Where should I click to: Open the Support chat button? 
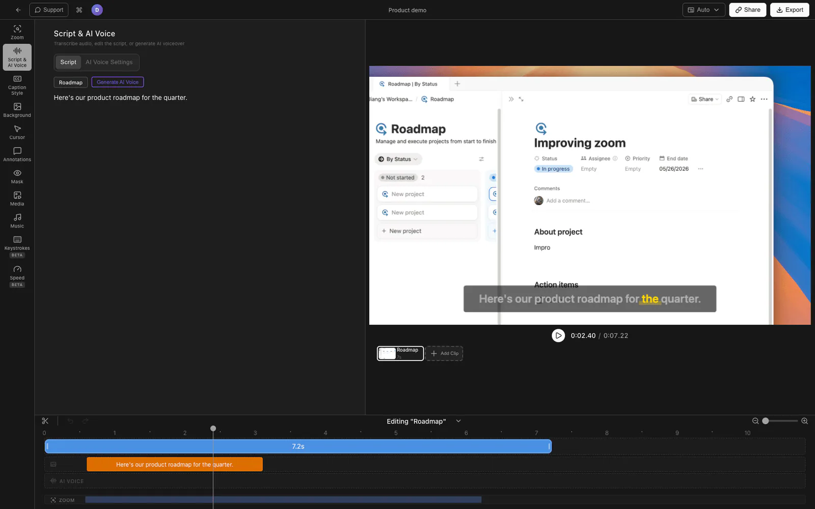point(49,10)
